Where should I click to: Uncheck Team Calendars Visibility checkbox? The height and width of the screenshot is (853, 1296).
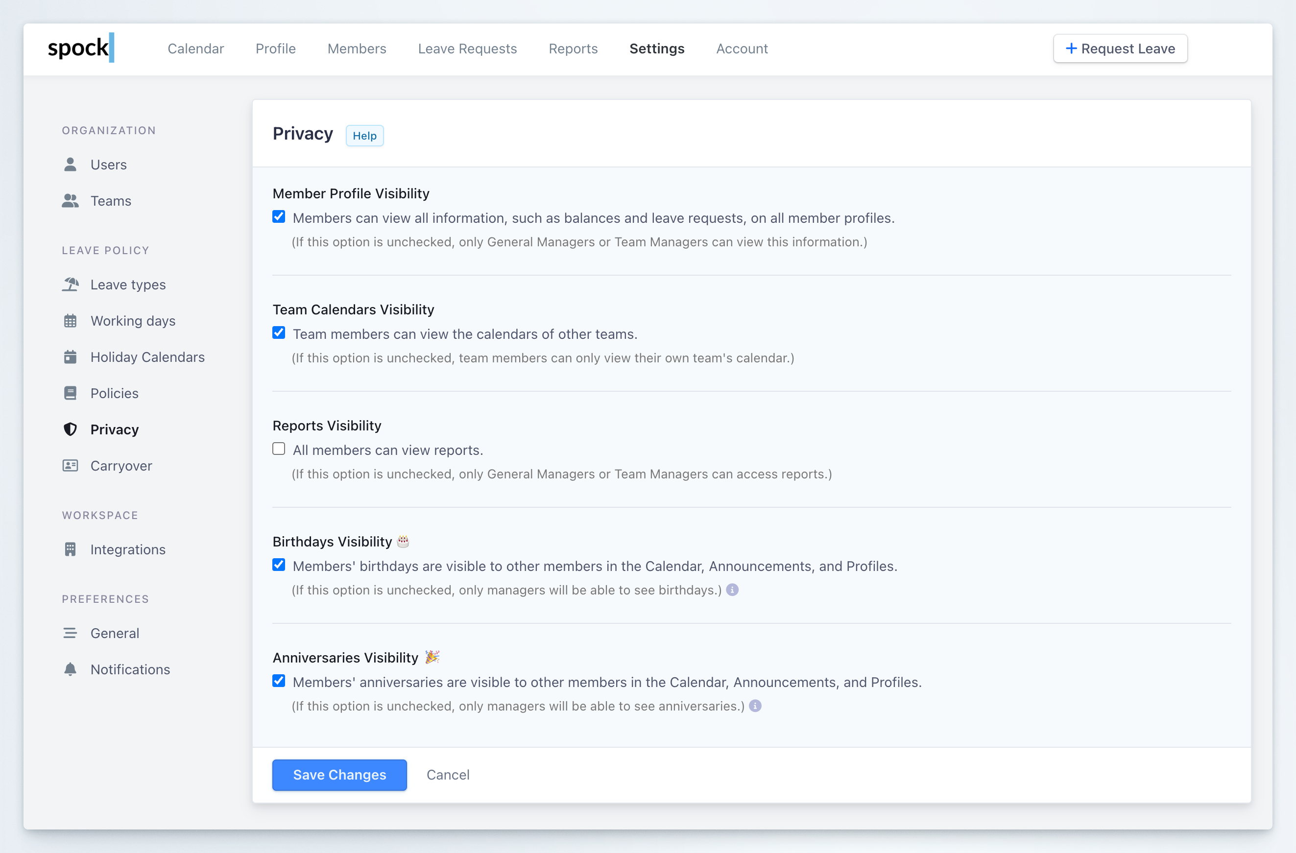click(279, 332)
